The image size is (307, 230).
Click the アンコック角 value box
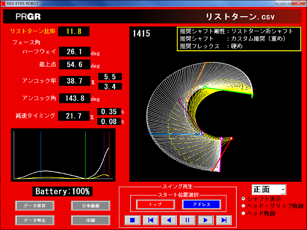74,98
